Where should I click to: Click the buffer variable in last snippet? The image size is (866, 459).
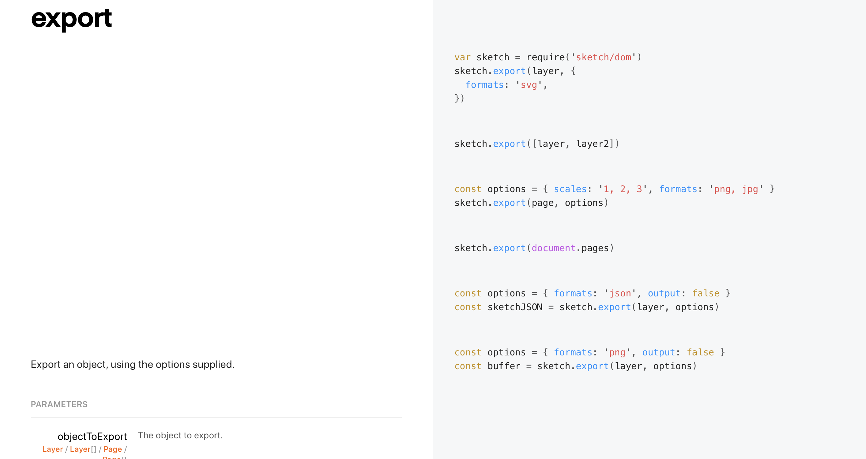[504, 366]
